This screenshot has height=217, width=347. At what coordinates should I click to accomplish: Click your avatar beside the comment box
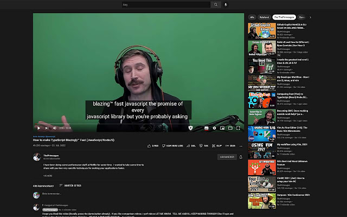36,195
